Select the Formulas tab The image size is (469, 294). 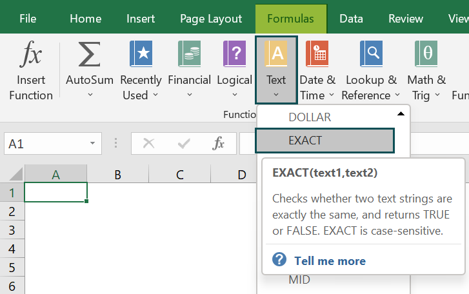291,19
